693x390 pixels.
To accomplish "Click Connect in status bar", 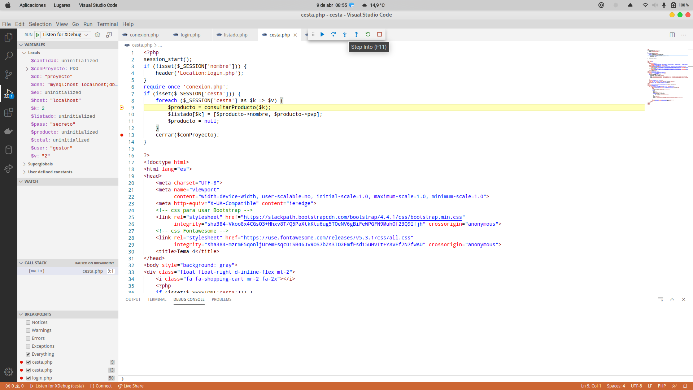I will (101, 386).
